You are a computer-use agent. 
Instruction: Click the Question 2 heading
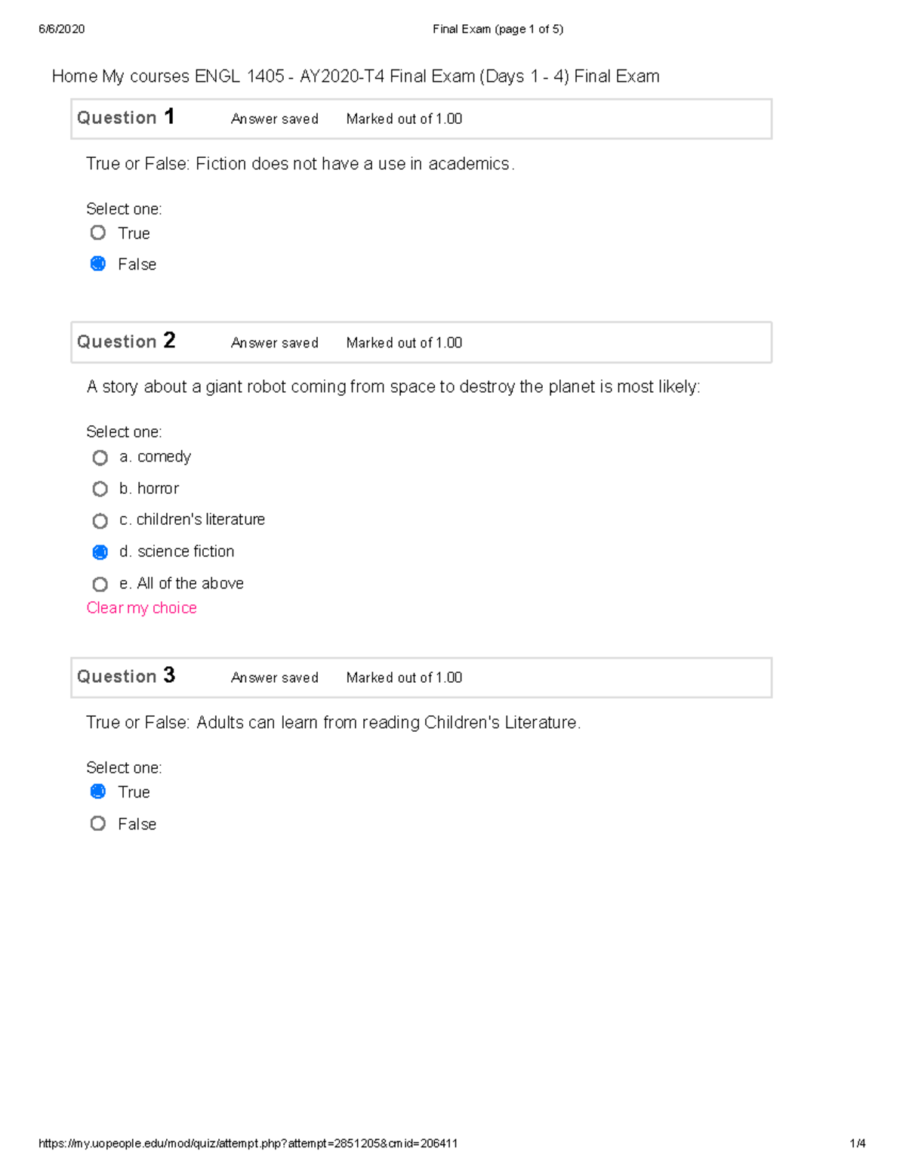tap(125, 341)
